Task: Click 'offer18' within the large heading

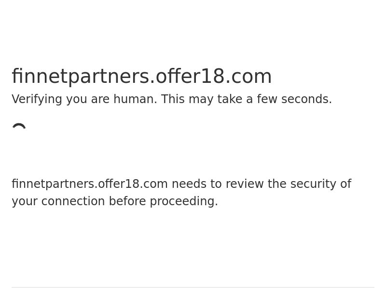Action: point(190,77)
